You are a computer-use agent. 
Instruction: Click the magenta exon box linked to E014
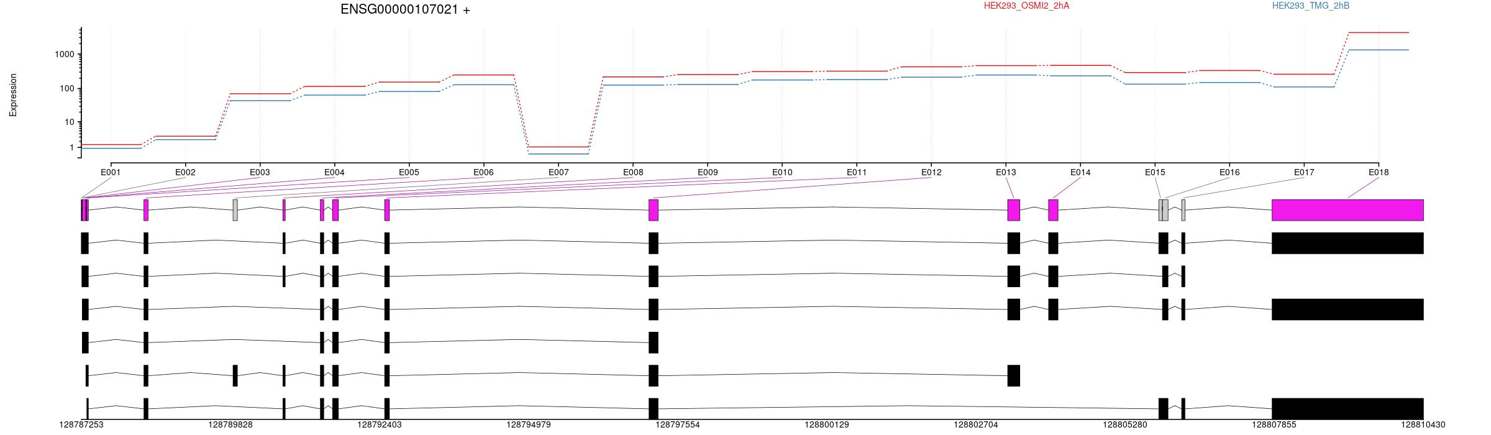pyautogui.click(x=1053, y=210)
